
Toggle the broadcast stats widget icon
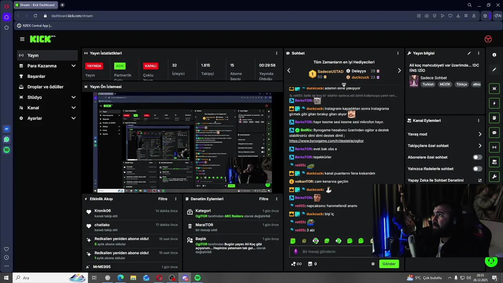[494, 147]
